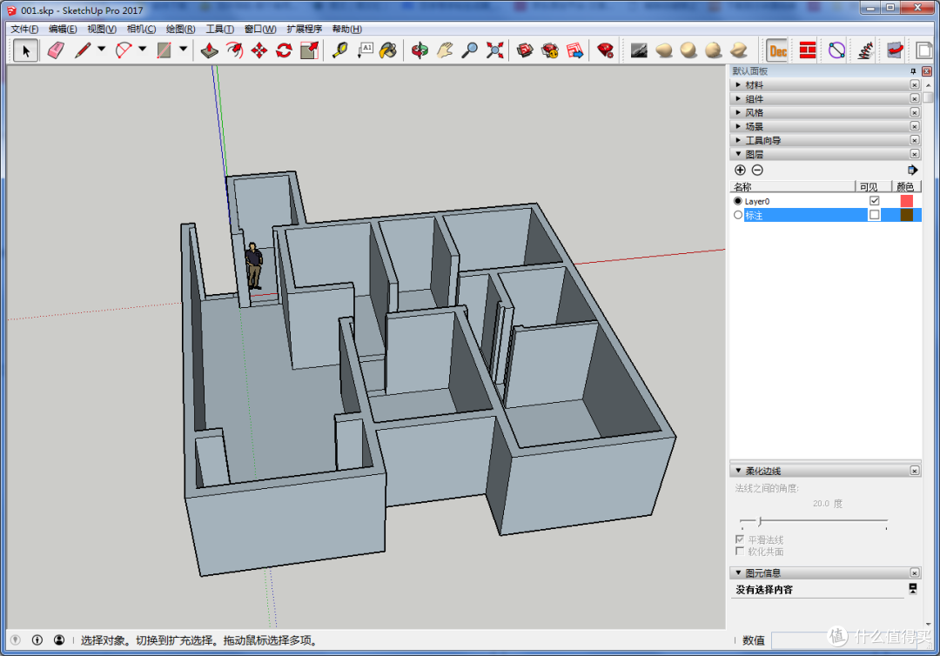Uncheck Layer0 visibility checkbox

click(874, 201)
